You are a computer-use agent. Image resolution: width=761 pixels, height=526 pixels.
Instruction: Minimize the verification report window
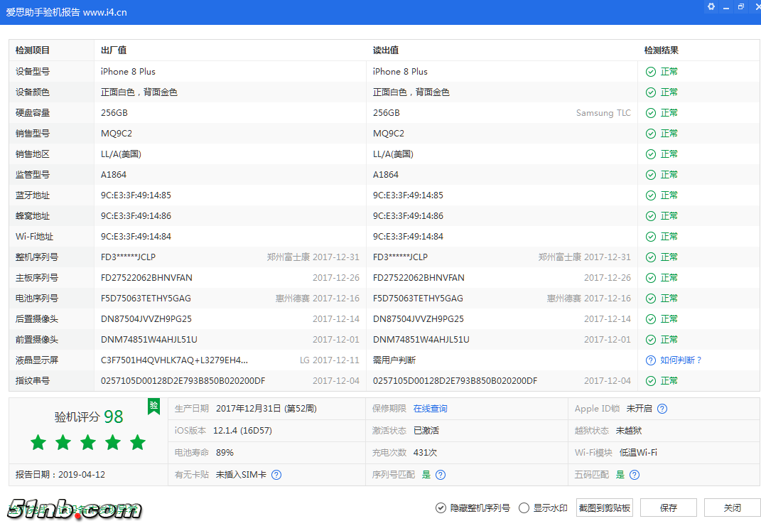(725, 6)
